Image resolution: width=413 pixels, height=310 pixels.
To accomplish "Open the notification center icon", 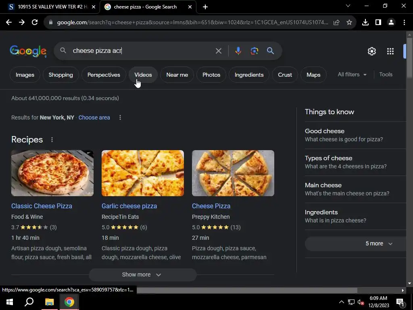I will [400, 302].
